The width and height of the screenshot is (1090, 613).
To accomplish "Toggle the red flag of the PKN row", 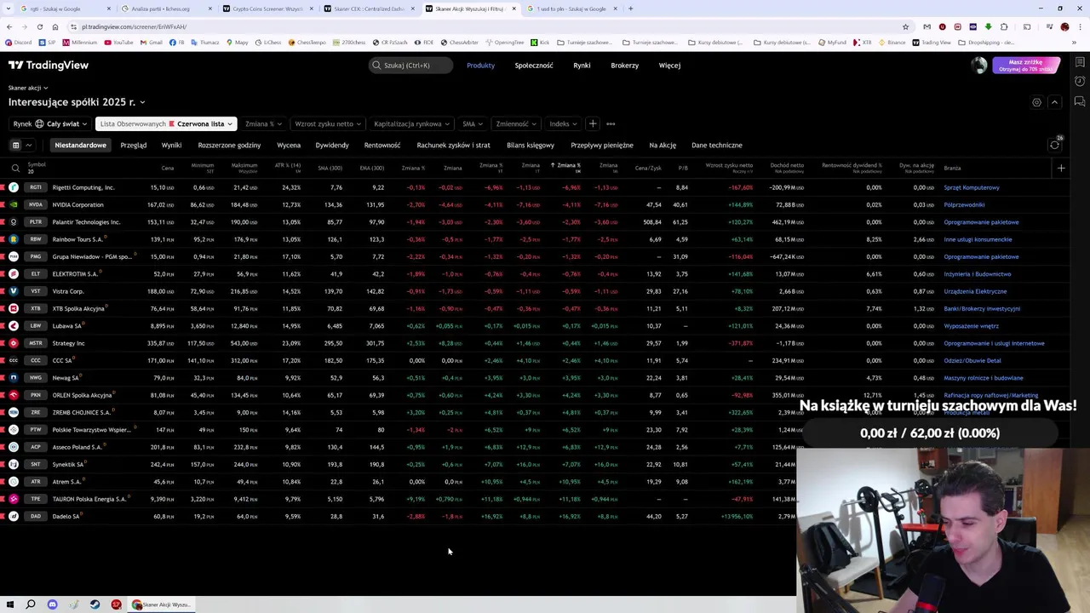I will (3, 395).
